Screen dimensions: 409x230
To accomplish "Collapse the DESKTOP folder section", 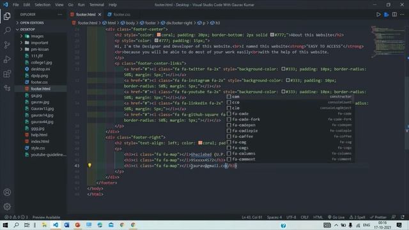I will [27, 29].
